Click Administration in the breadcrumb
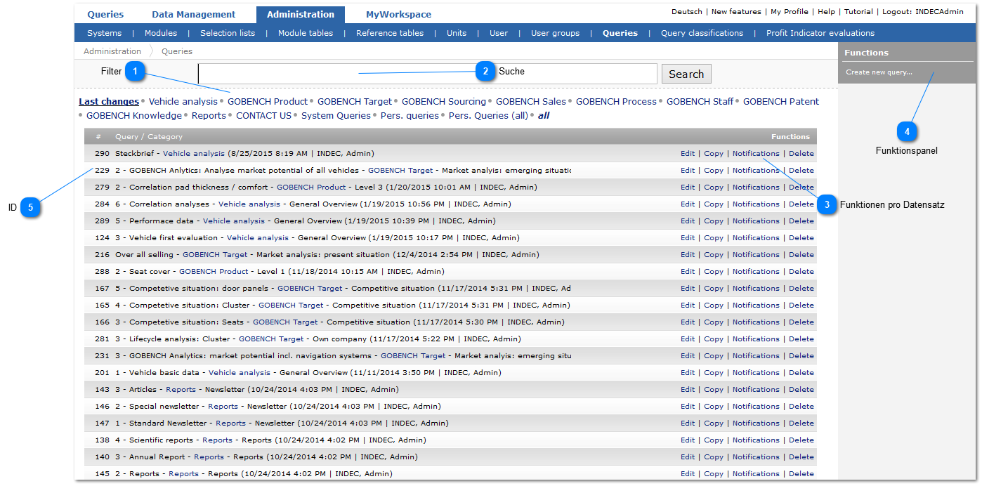Viewport: 982px width, 486px height. [x=112, y=51]
